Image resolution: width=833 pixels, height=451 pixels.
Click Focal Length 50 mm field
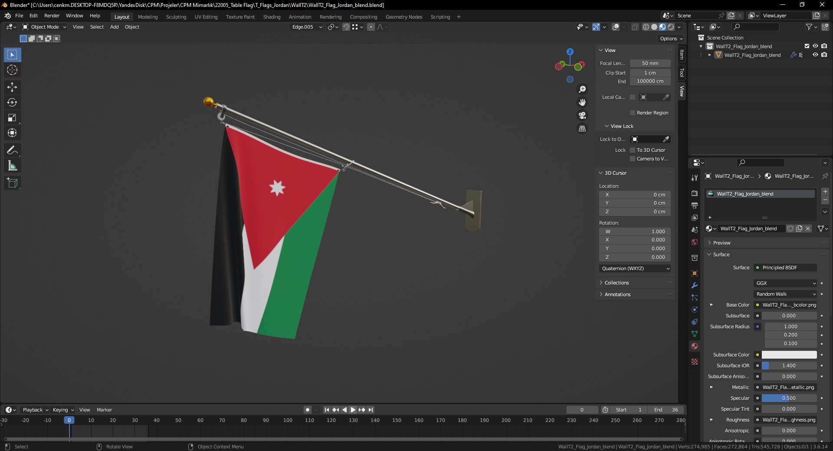tap(650, 63)
